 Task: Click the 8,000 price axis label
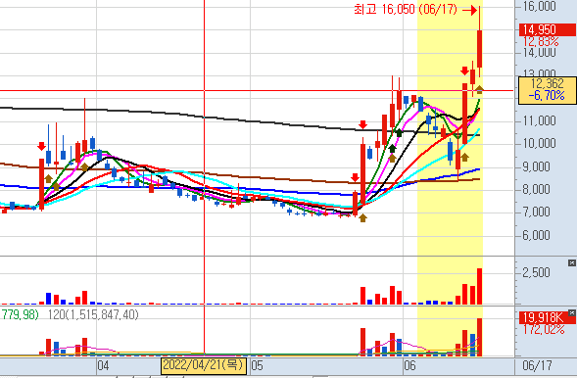pyautogui.click(x=536, y=189)
